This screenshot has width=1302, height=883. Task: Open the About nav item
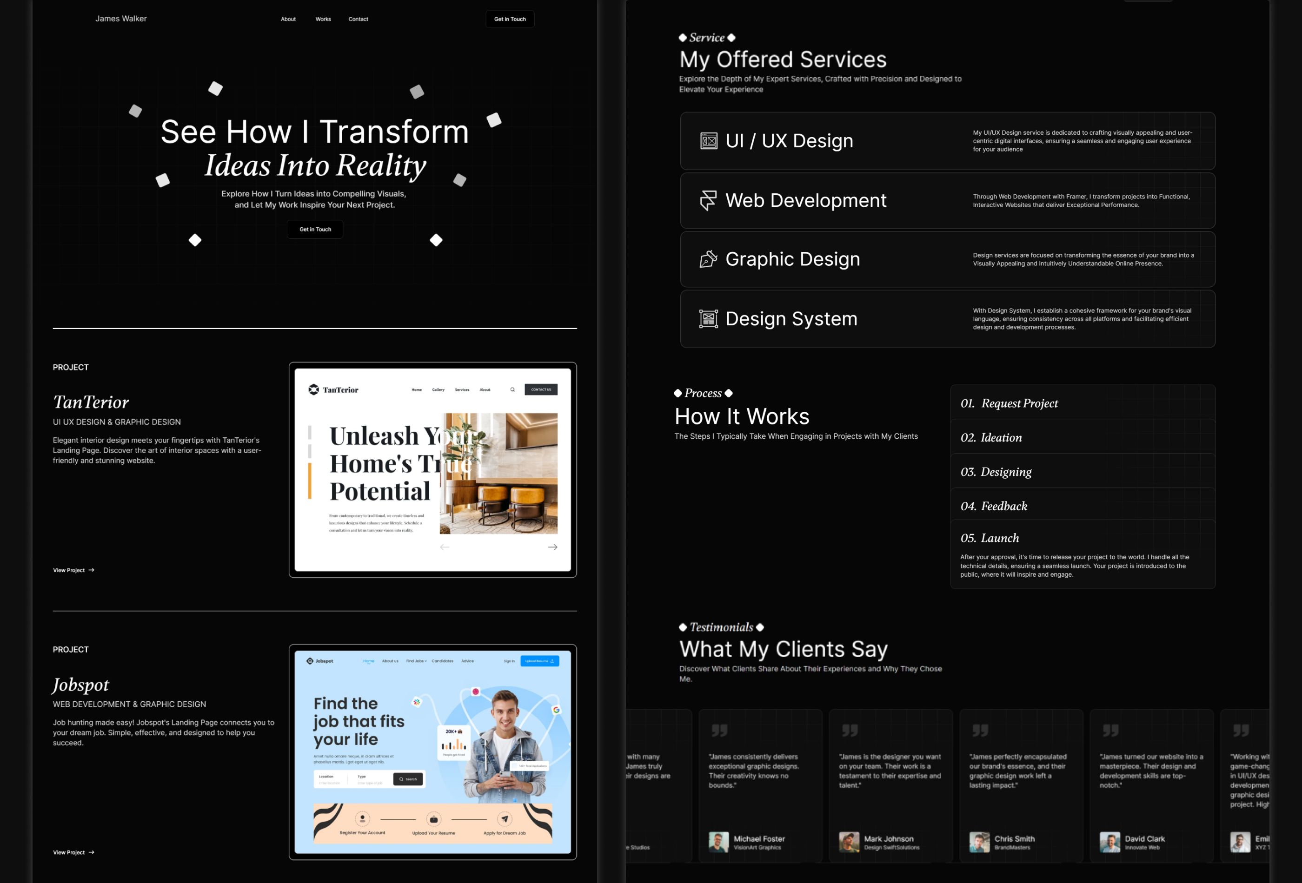[x=288, y=19]
